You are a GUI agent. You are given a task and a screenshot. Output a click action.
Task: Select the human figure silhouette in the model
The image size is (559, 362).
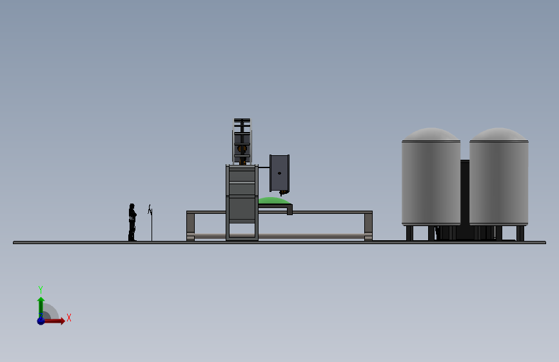click(132, 222)
